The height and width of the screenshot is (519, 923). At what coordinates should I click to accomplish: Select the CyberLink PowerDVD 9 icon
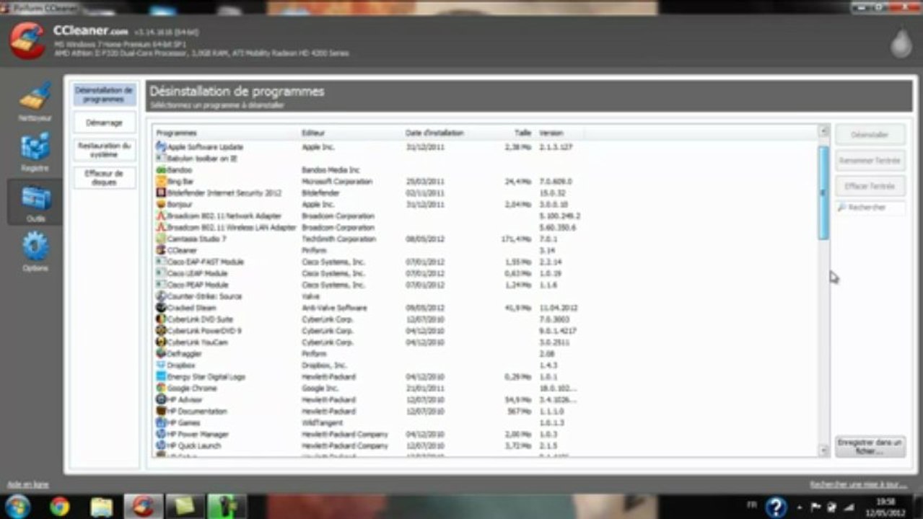(x=161, y=331)
